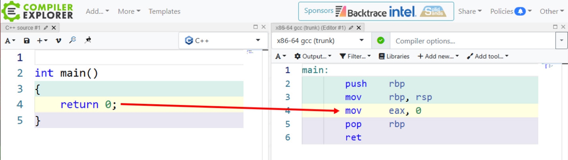Open the Output... options dropdown
This screenshot has height=160, width=568.
(x=313, y=56)
